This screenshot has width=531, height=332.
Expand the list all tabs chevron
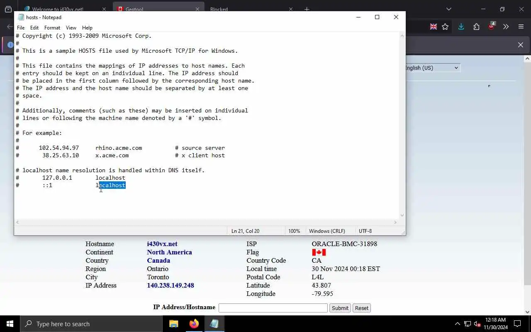coord(449,9)
